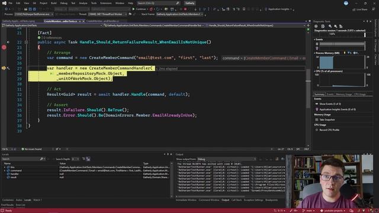
Task: Click the title bar Search (Ctrl+Q) box
Action: 158,3
